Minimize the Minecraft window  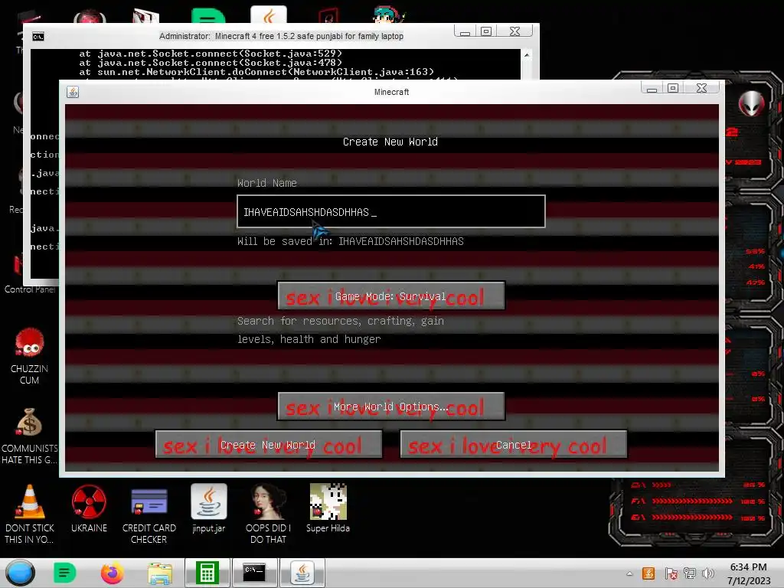tap(652, 89)
